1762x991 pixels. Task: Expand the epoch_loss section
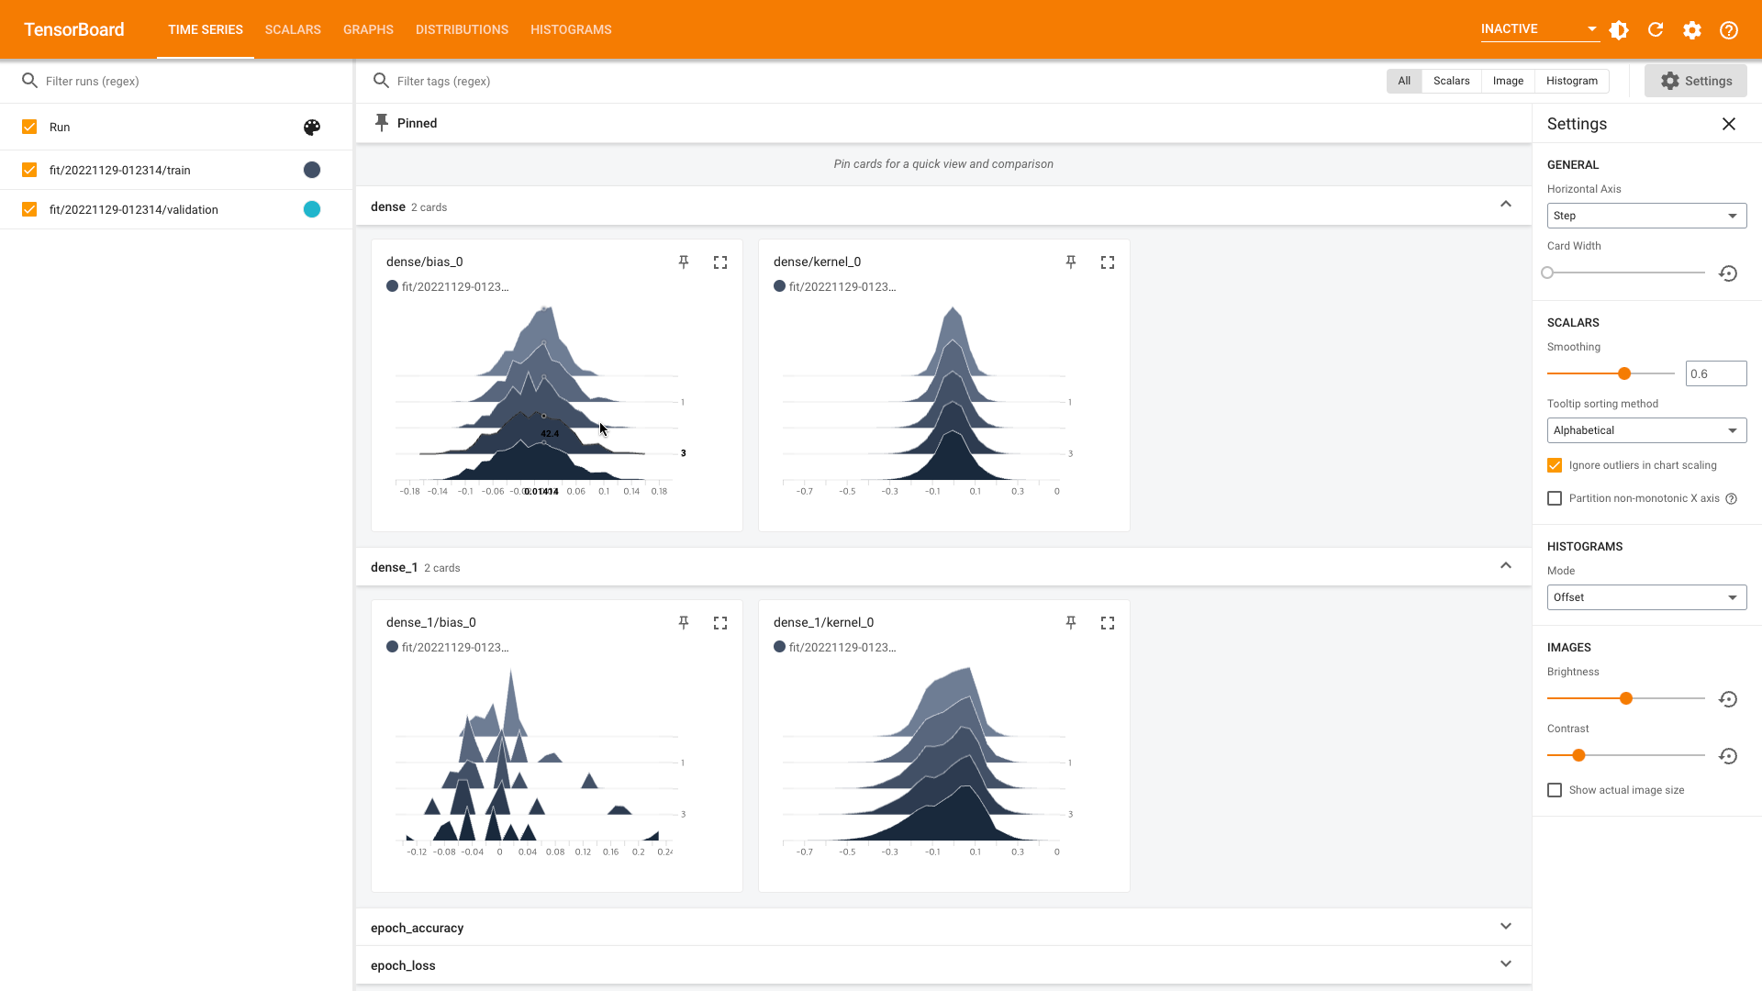[1506, 964]
